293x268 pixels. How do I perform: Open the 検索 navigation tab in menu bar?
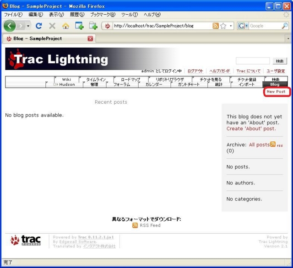tap(276, 79)
